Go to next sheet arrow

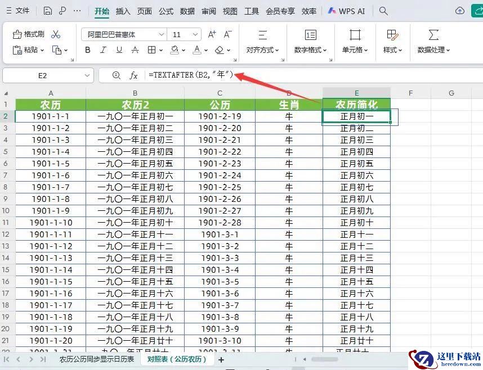coord(31,359)
